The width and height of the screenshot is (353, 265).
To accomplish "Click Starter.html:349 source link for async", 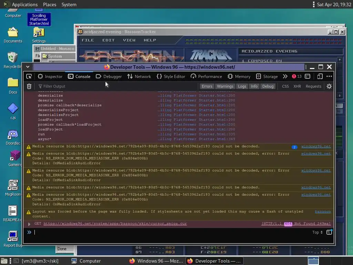I will coord(196,139).
